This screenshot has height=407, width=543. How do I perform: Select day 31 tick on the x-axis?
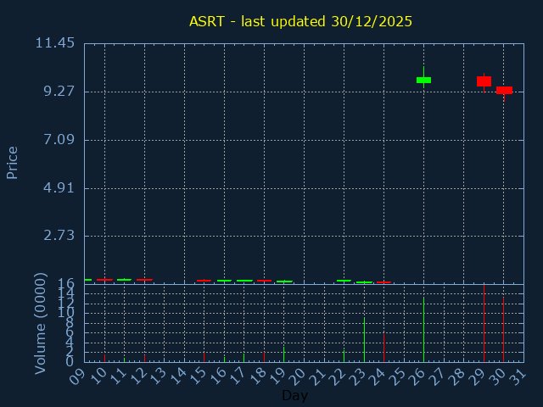[x=518, y=375]
